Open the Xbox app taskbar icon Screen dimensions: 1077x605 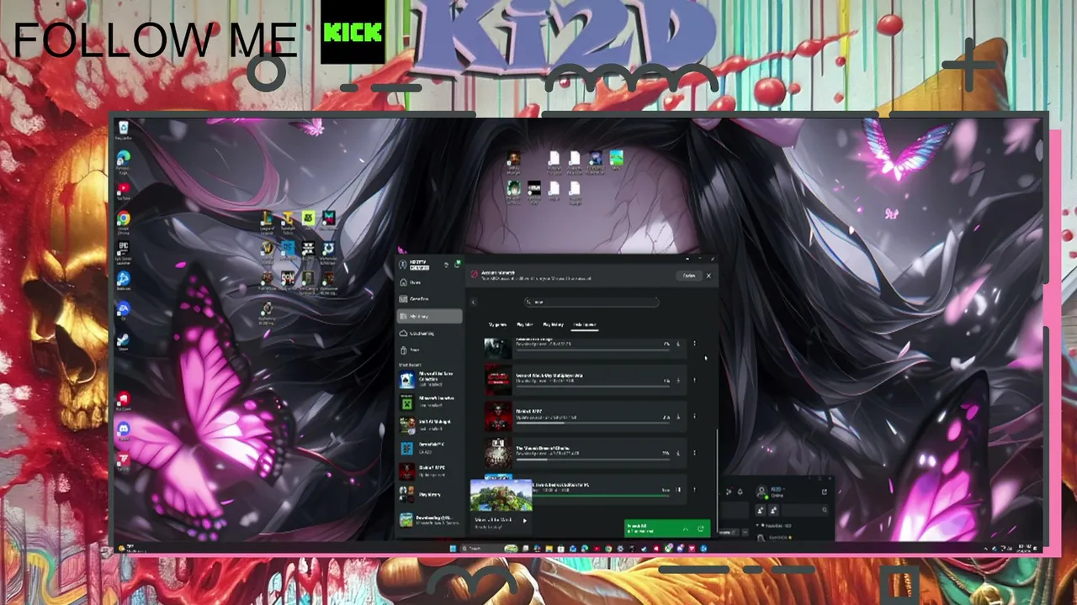pyautogui.click(x=668, y=549)
